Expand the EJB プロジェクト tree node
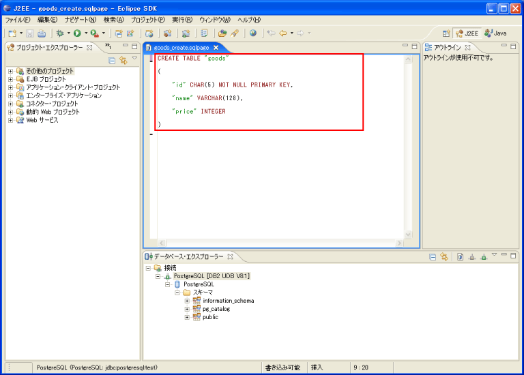 pos(10,79)
